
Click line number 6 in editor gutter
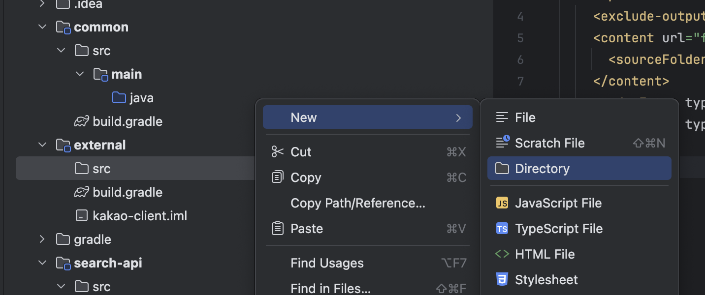point(520,59)
